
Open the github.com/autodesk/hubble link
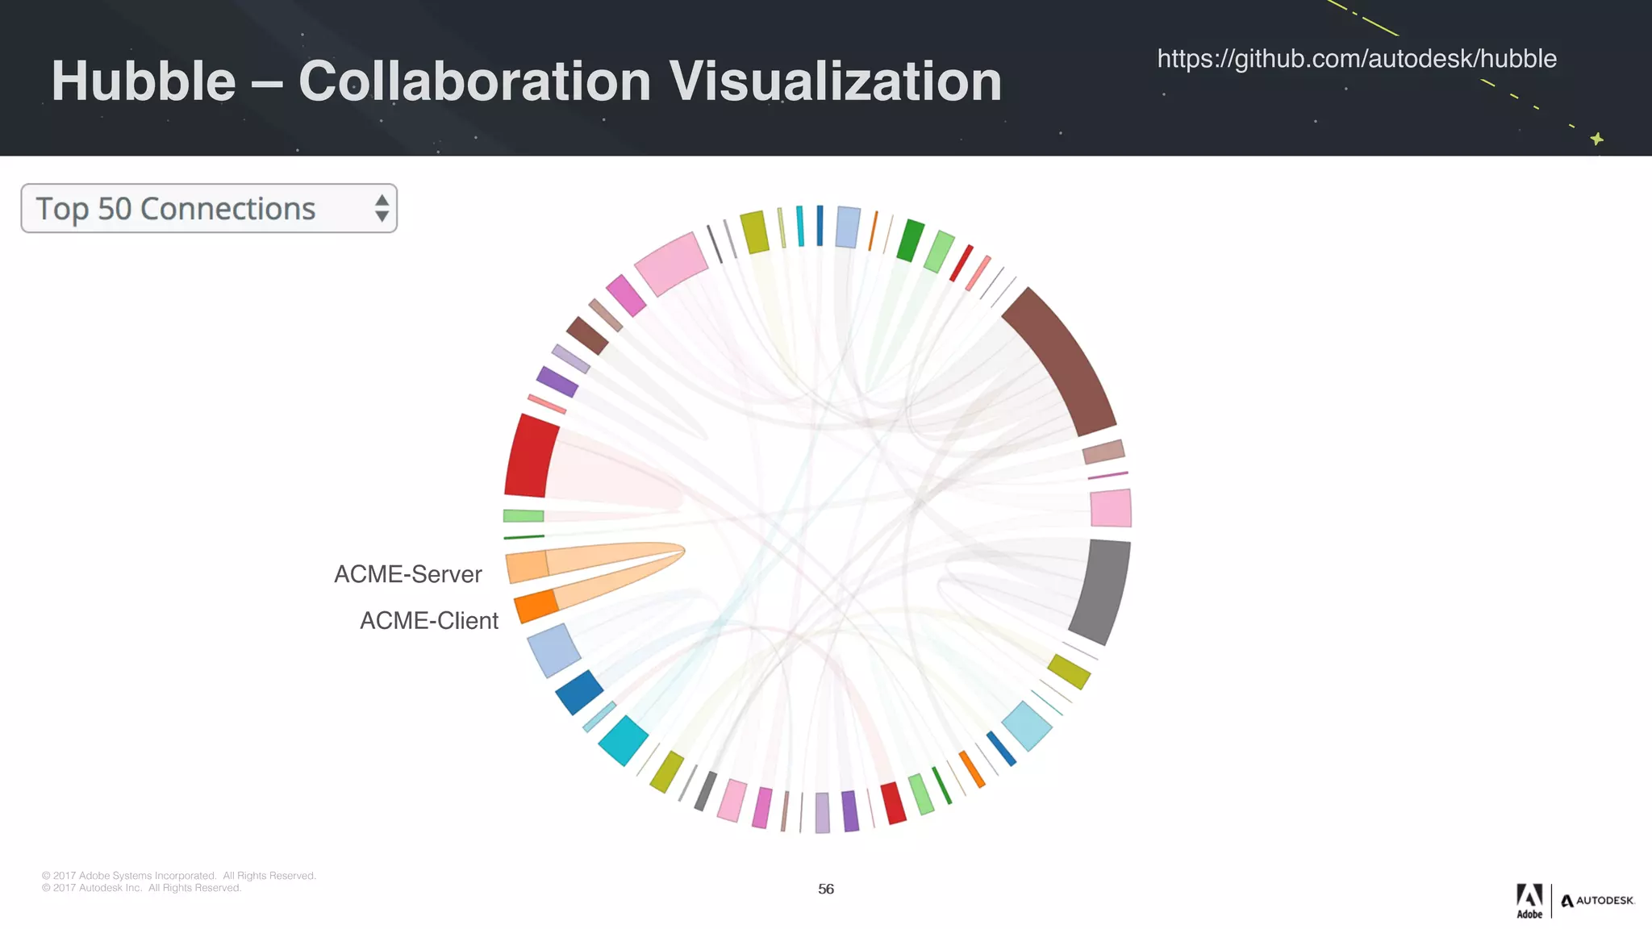(x=1357, y=59)
